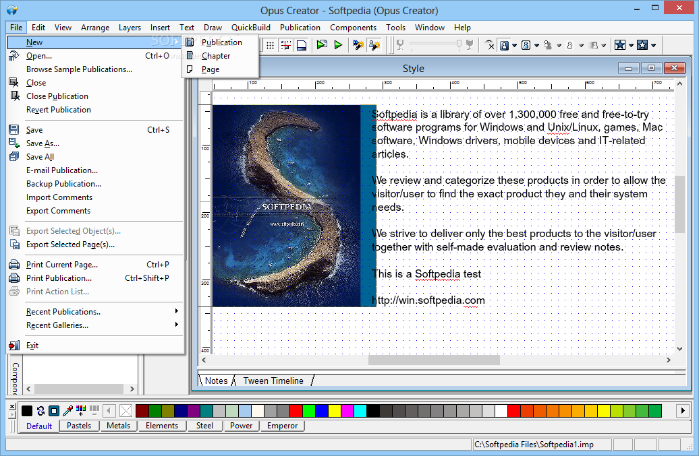
Task: Select Browse Sample Publications...
Action: coord(95,69)
